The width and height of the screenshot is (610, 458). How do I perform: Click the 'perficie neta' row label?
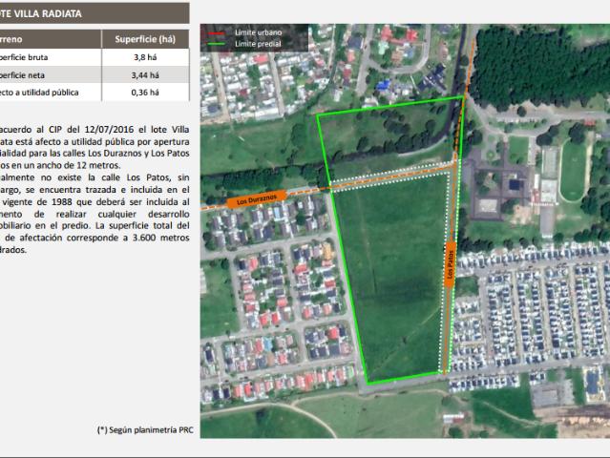[x=22, y=75]
